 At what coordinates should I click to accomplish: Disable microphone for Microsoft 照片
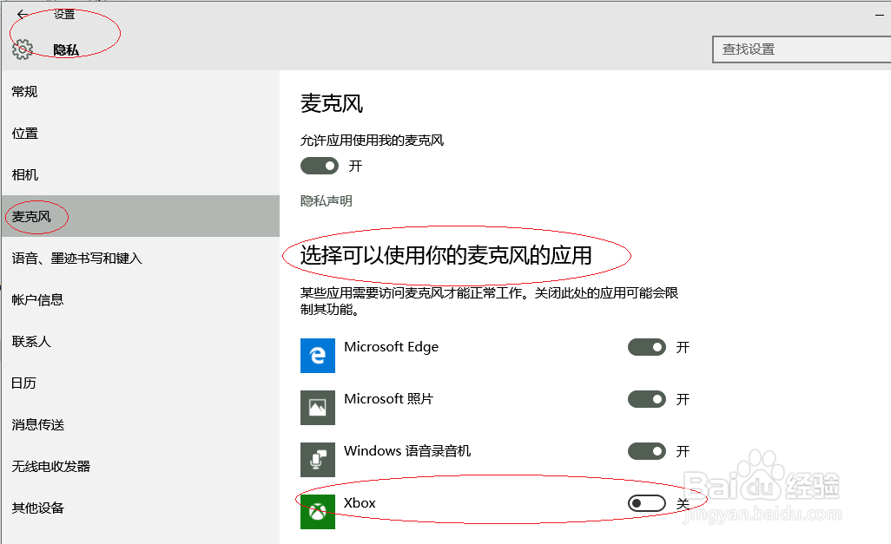point(647,399)
